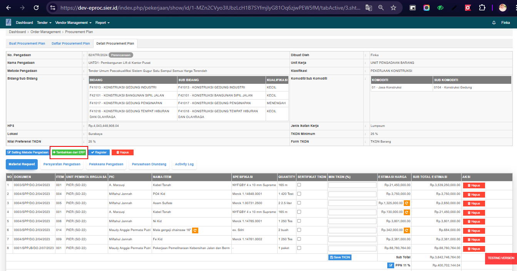Open browser extensions puzzle icon
Viewport: 517px width, 271px height.
pos(482,8)
